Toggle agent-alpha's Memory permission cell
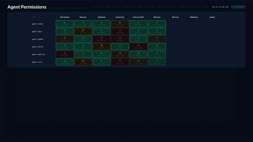 (x=157, y=24)
